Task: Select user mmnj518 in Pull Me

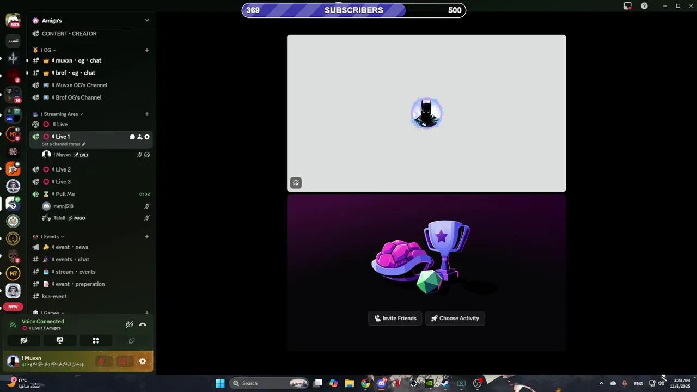Action: [x=96, y=206]
